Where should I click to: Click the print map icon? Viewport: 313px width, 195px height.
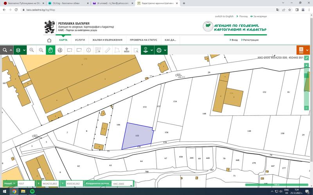coord(159,50)
